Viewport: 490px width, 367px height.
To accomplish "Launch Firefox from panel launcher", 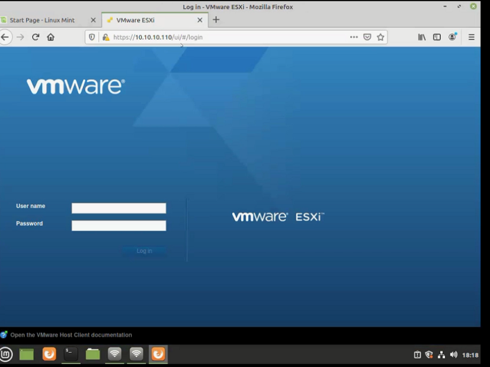I will coord(49,354).
